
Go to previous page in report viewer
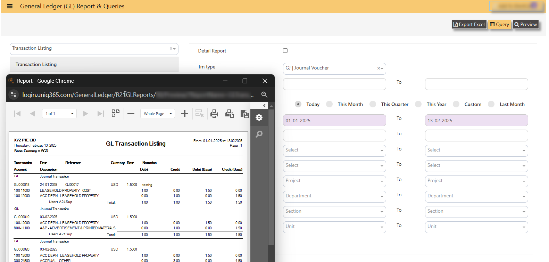(x=32, y=114)
